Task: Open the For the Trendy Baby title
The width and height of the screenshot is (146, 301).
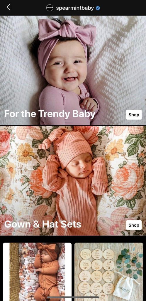Action: [x=50, y=114]
